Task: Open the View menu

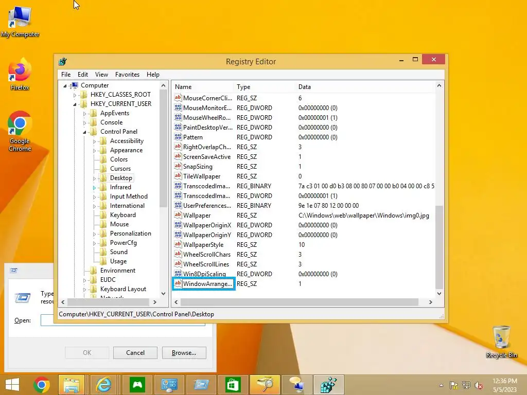Action: pos(101,75)
